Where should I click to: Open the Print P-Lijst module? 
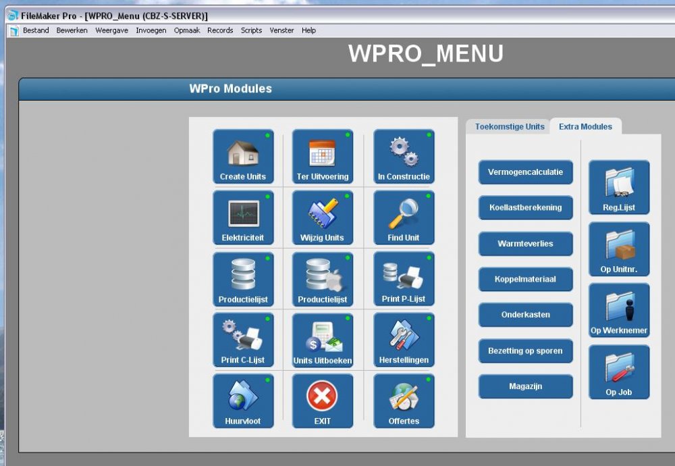(404, 279)
